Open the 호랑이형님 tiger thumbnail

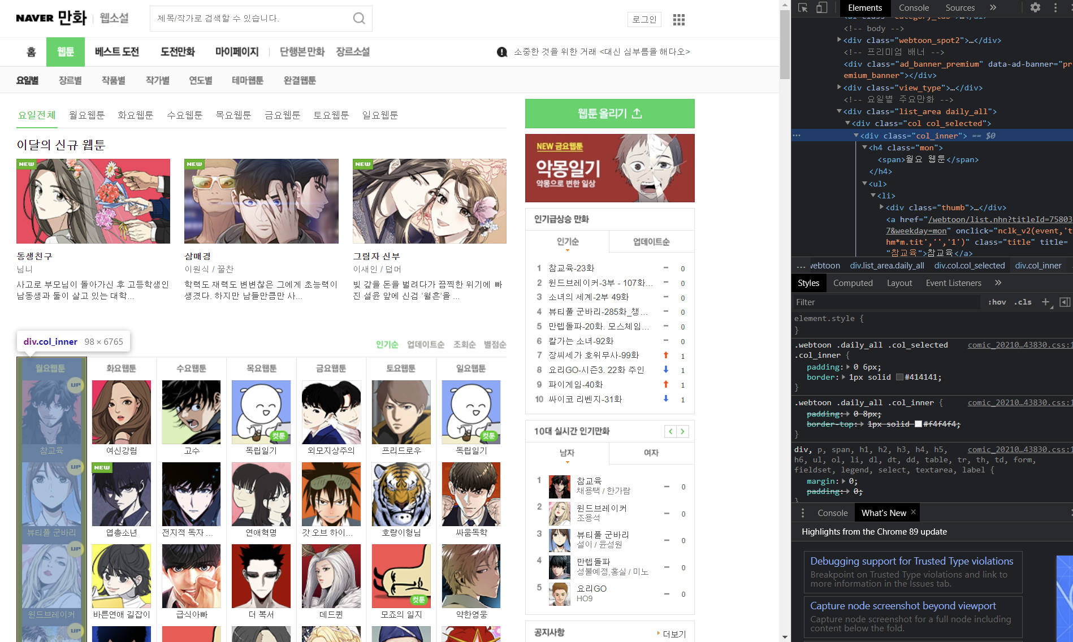coord(401,494)
